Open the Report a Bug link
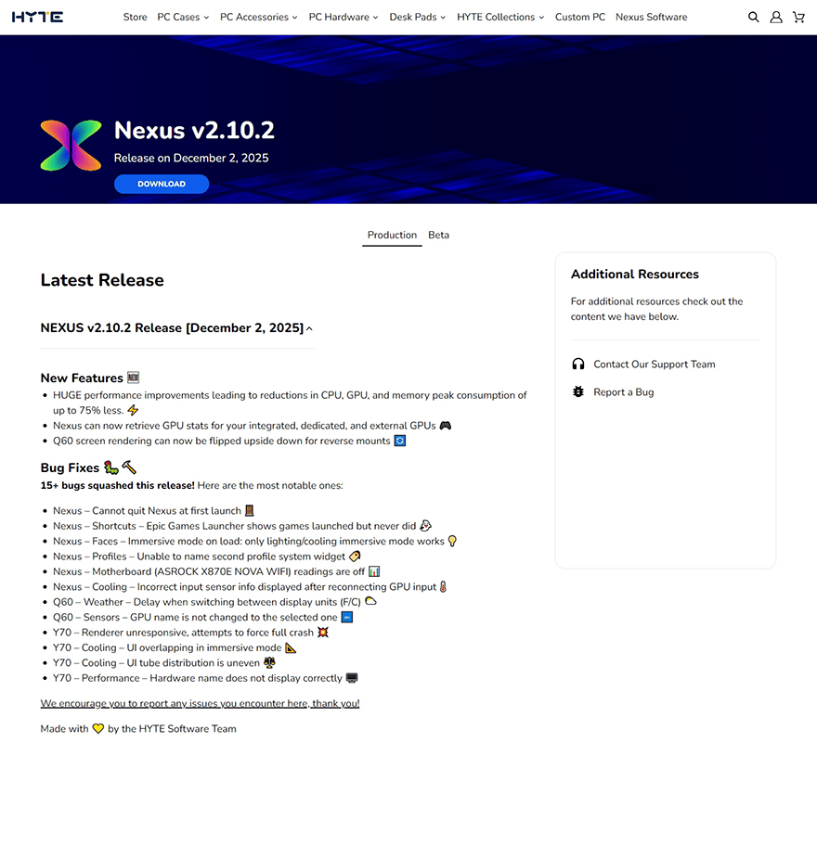The image size is (817, 858). 624,391
